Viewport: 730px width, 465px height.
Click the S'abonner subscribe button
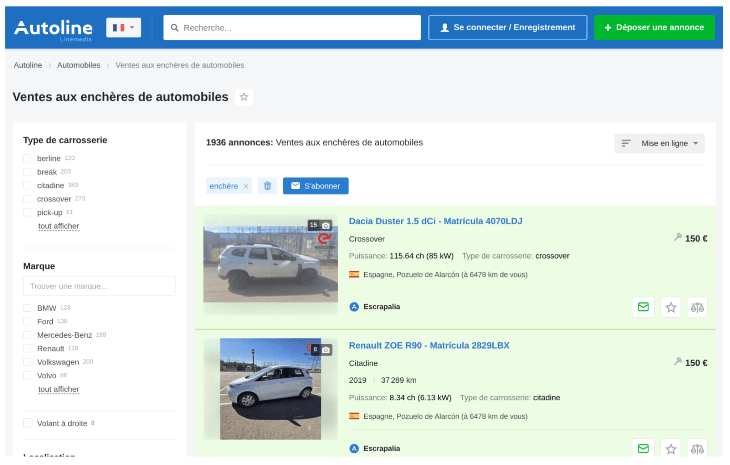315,186
